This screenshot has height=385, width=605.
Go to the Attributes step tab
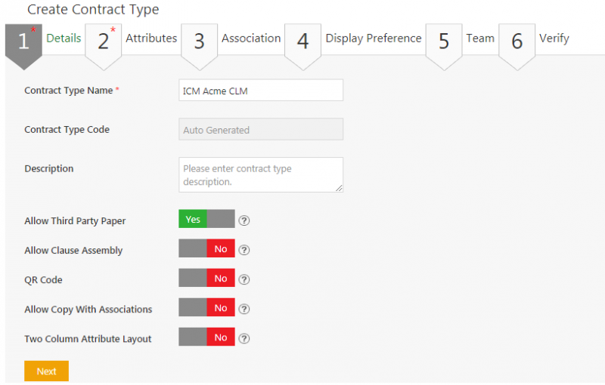click(150, 38)
